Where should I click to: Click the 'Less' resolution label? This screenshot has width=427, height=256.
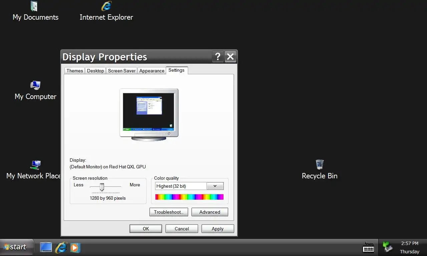click(x=78, y=185)
